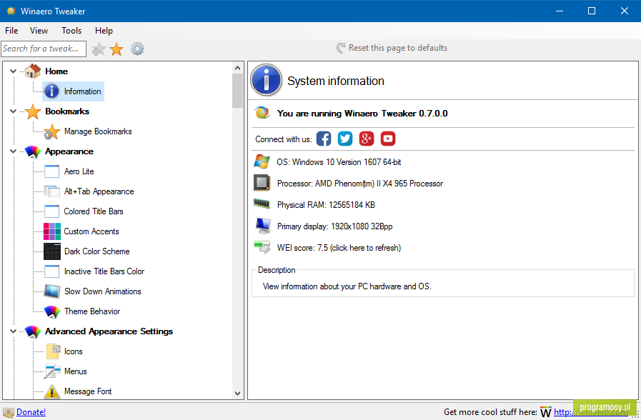
Task: Select Colored Title Bars label
Action: click(94, 211)
